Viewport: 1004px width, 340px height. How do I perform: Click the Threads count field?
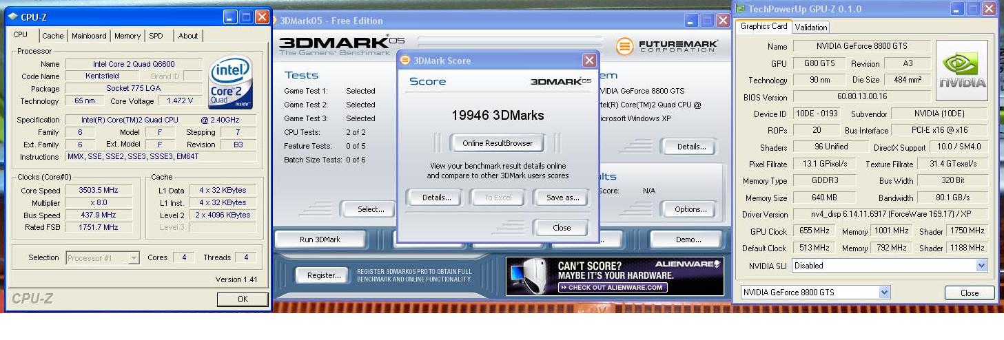click(246, 258)
